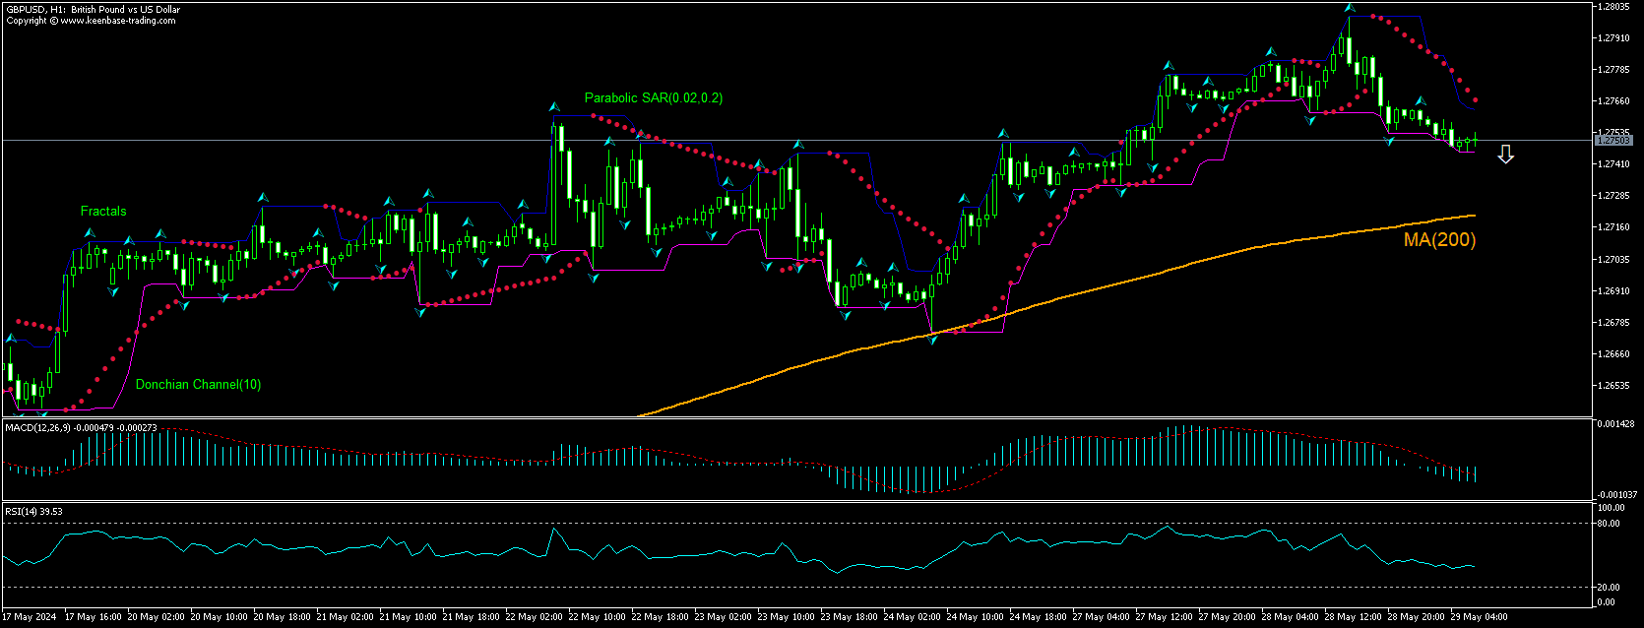1644x628 pixels.
Task: Click the 17 May 16:00 time label
Action: pos(94,617)
